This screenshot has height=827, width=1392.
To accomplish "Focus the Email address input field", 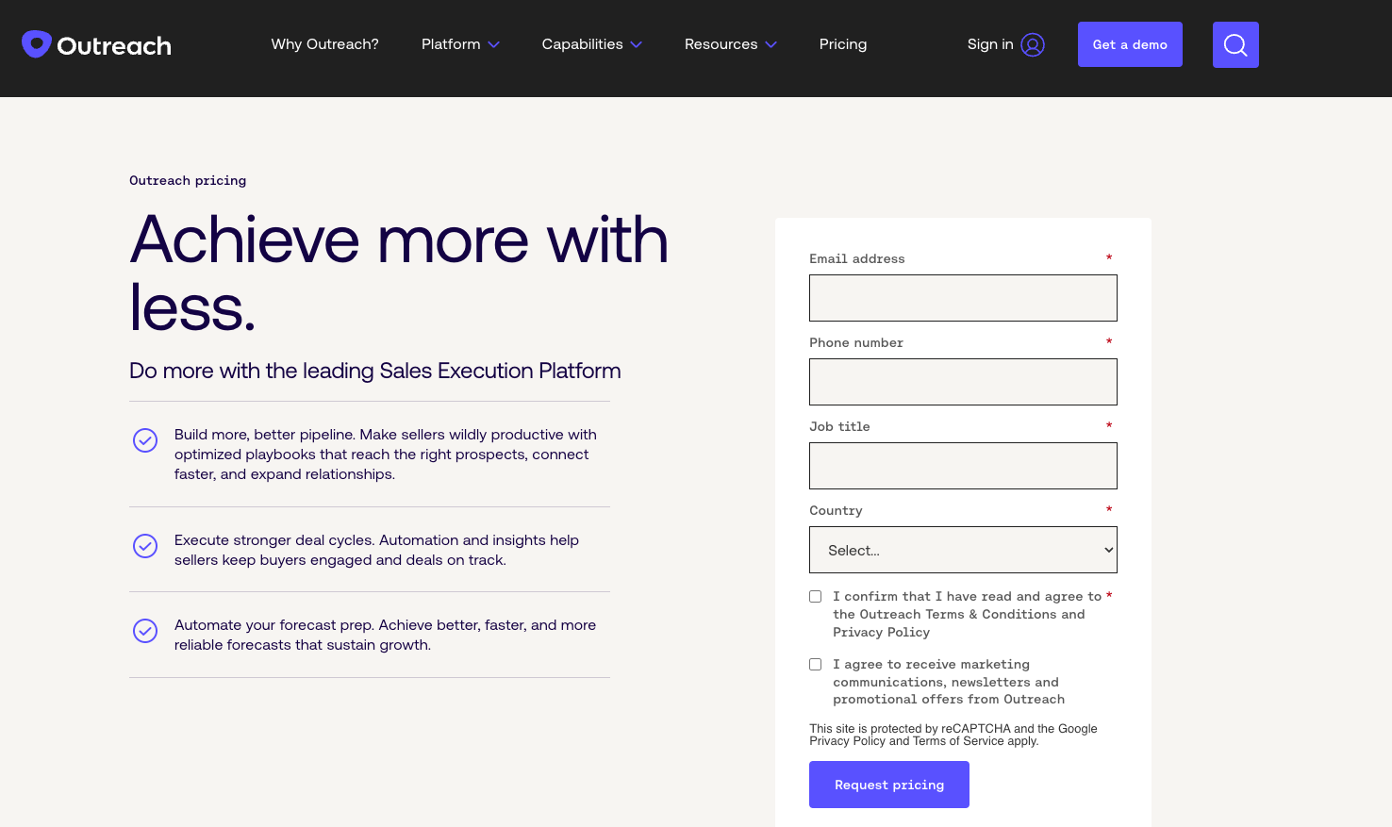I will pyautogui.click(x=963, y=298).
